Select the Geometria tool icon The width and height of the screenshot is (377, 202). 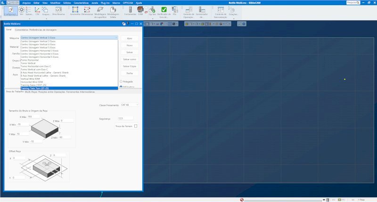point(75,11)
